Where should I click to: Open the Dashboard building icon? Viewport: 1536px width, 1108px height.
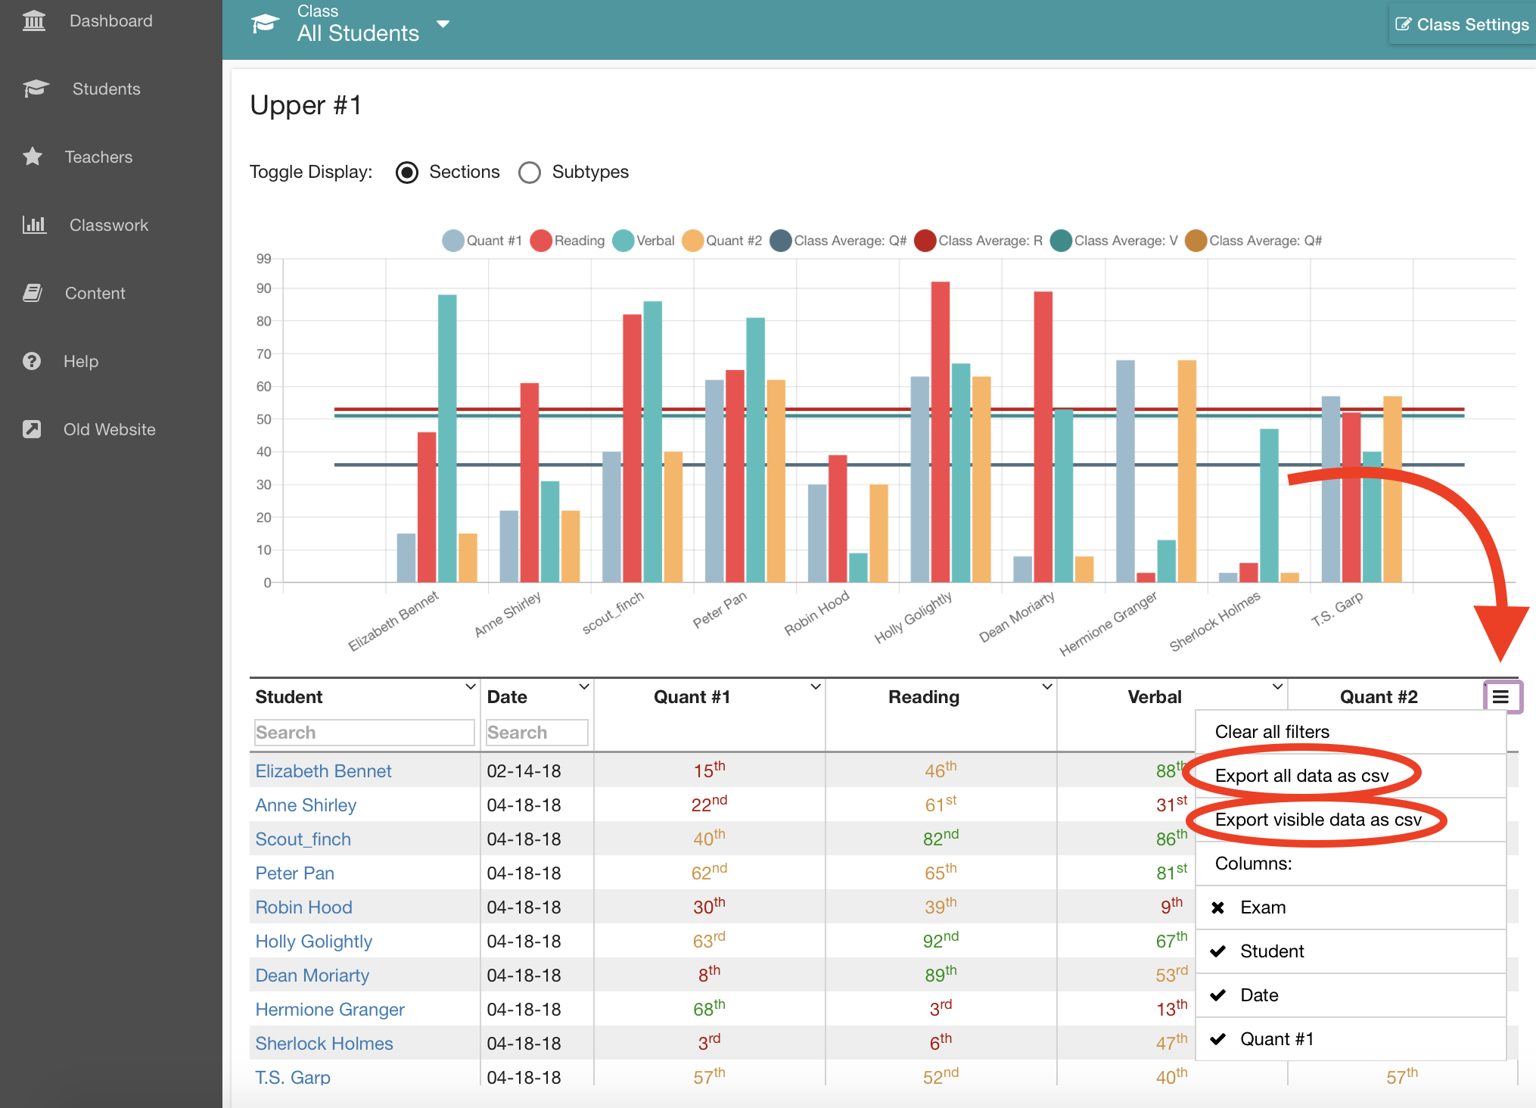click(34, 20)
